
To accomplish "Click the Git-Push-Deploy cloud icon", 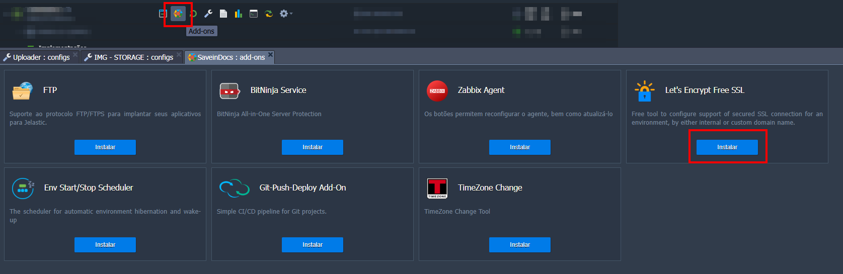I will pos(235,189).
